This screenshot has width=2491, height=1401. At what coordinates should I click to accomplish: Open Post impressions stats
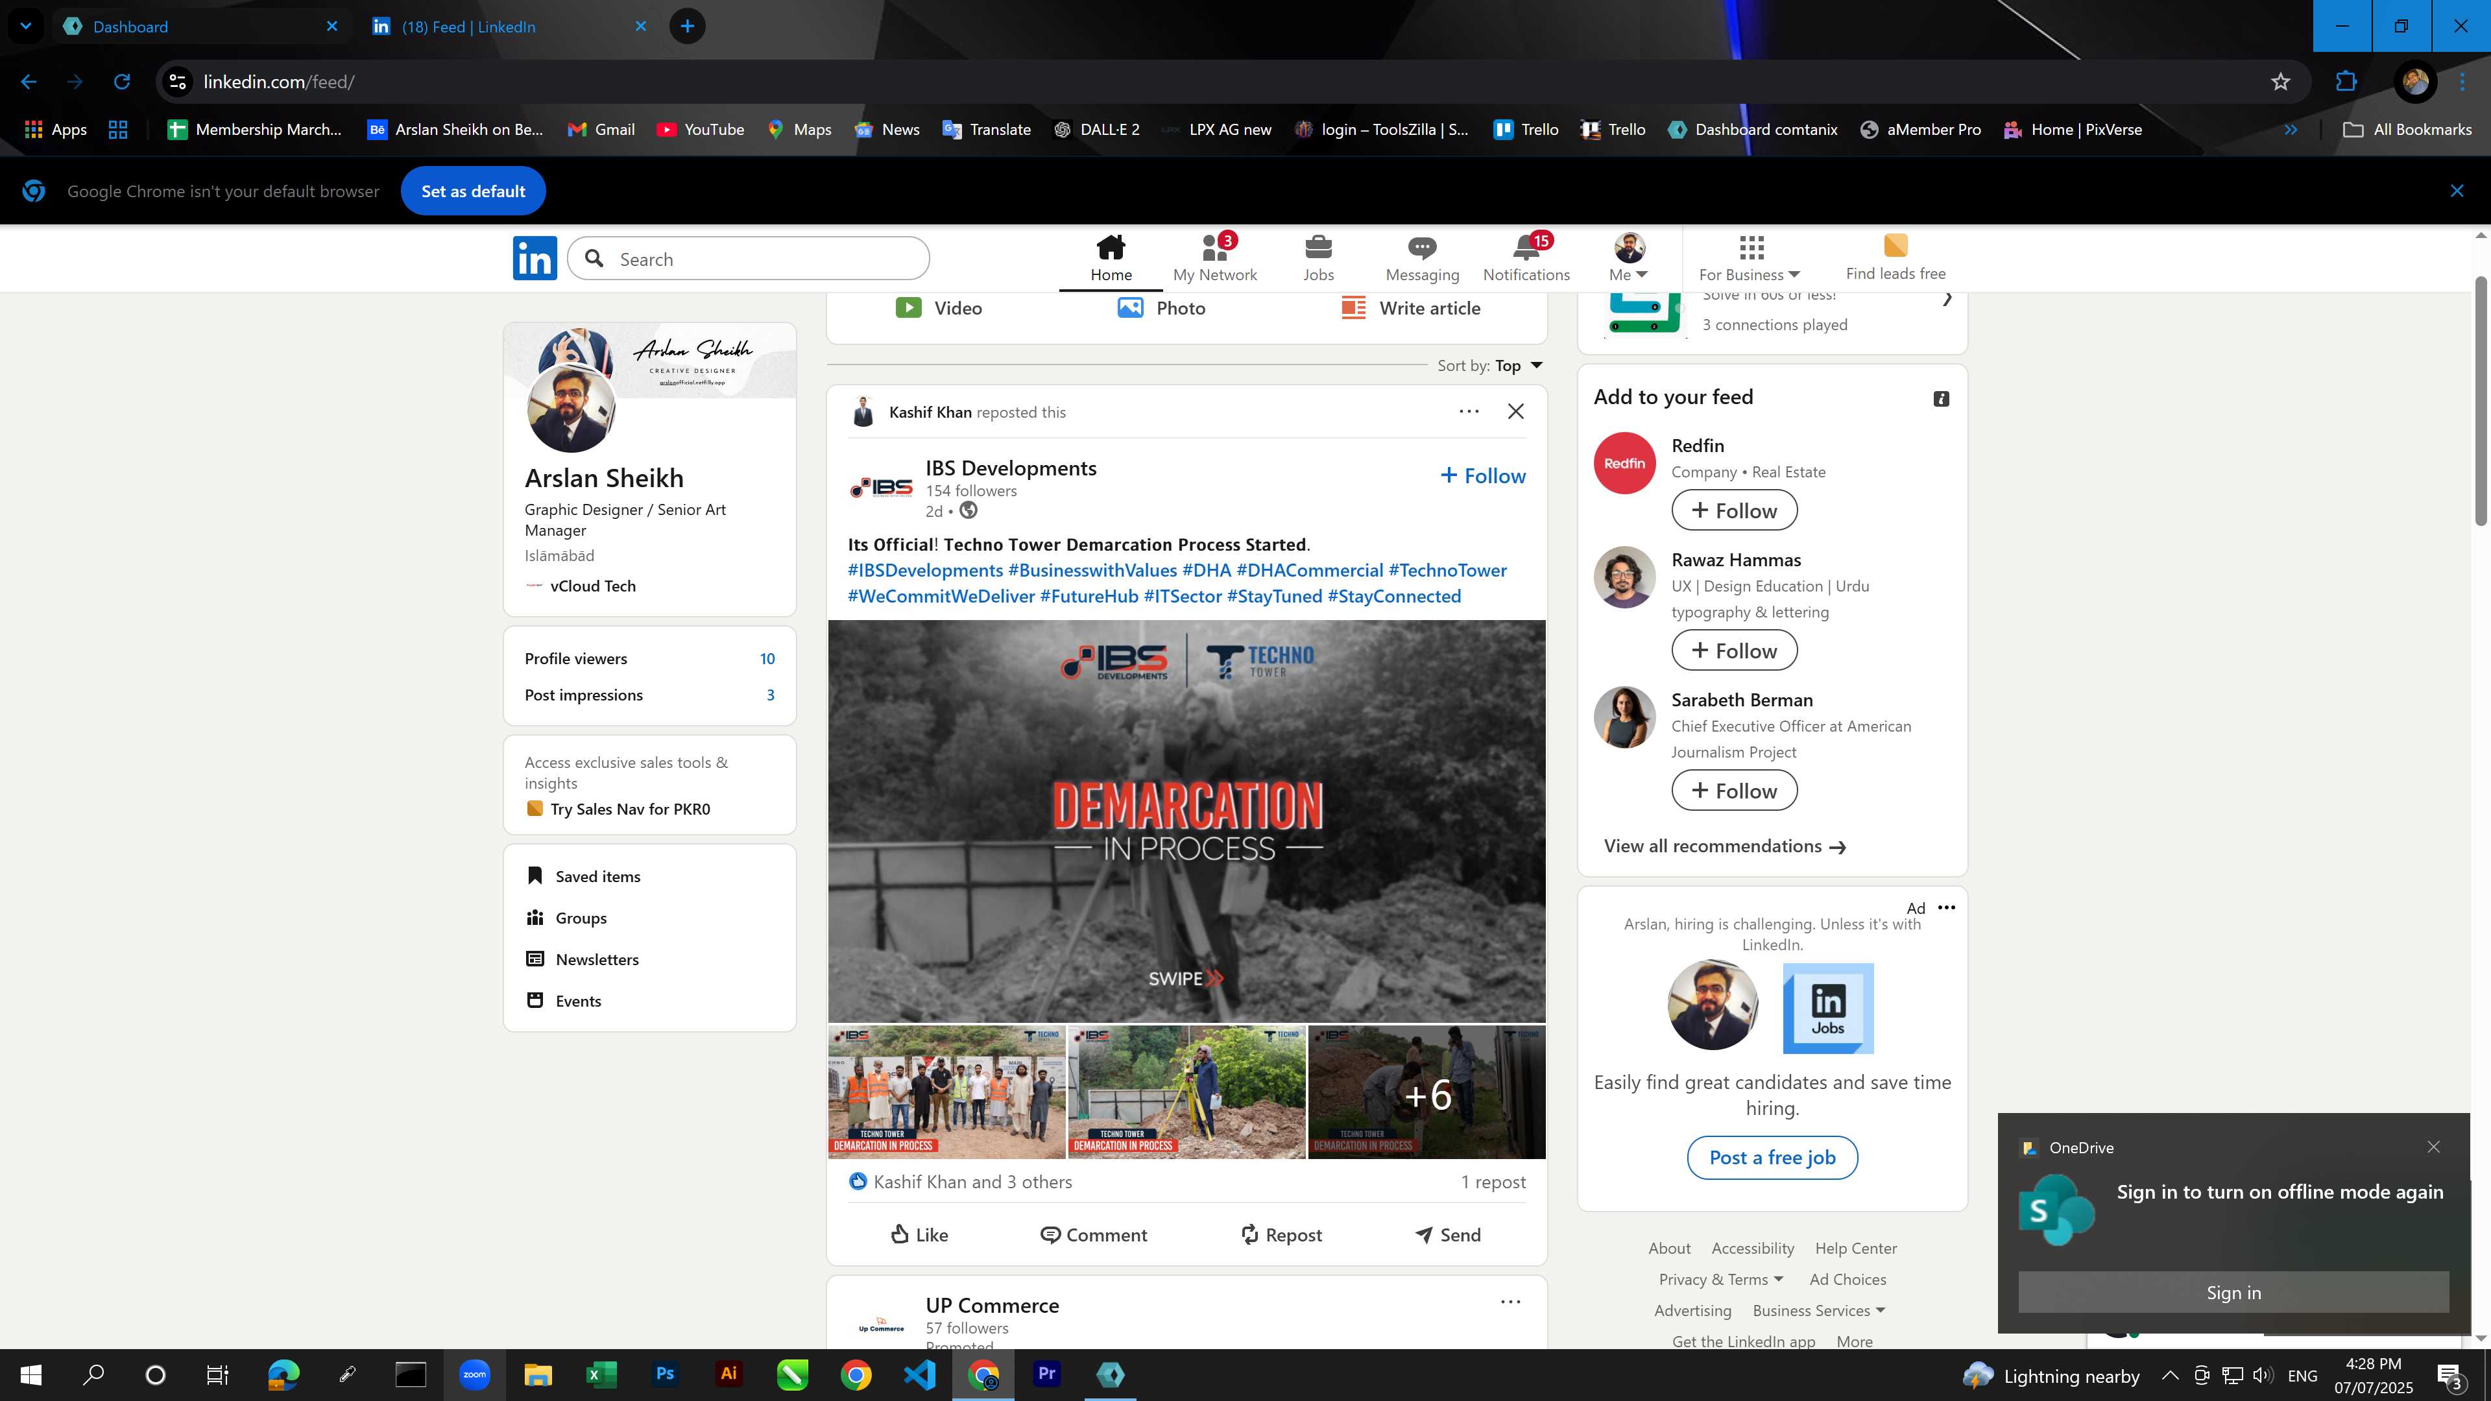(649, 695)
